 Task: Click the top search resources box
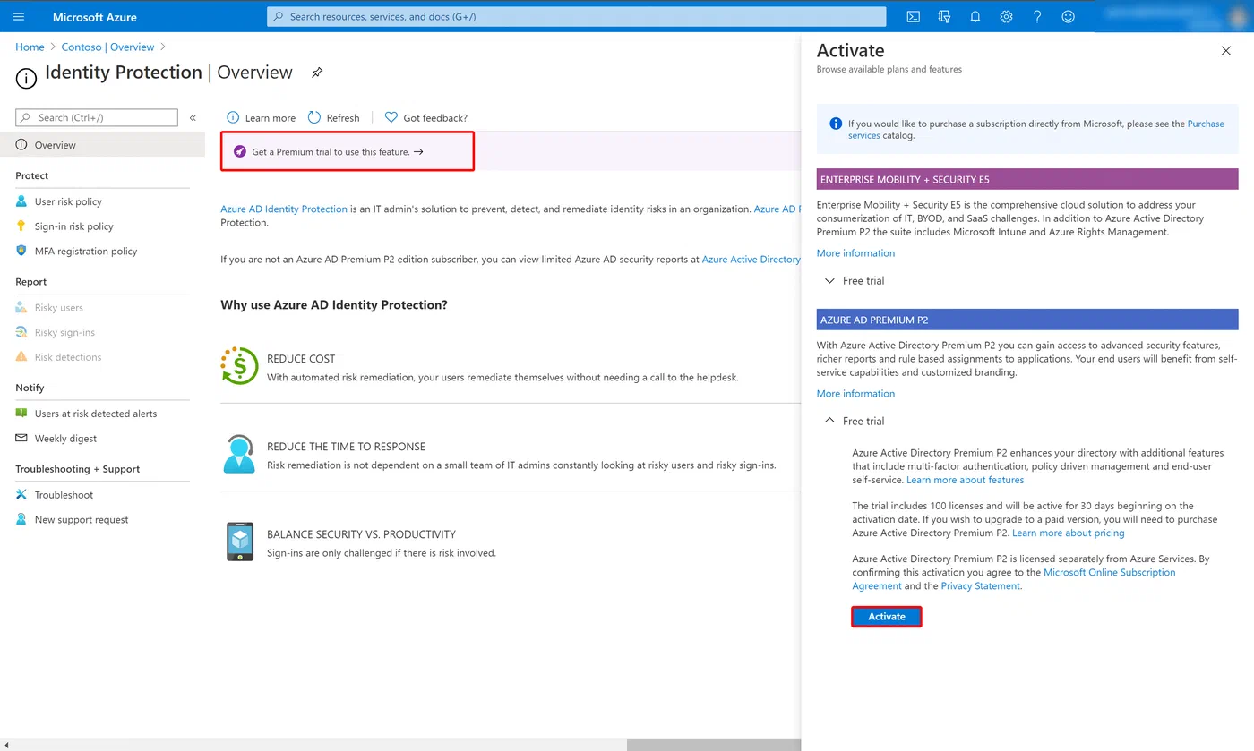click(576, 17)
